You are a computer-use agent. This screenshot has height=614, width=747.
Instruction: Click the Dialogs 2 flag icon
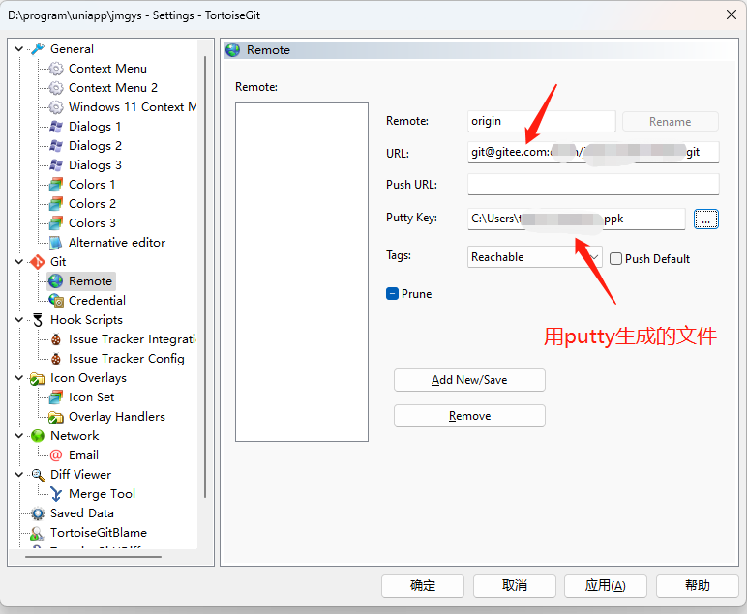coord(56,146)
